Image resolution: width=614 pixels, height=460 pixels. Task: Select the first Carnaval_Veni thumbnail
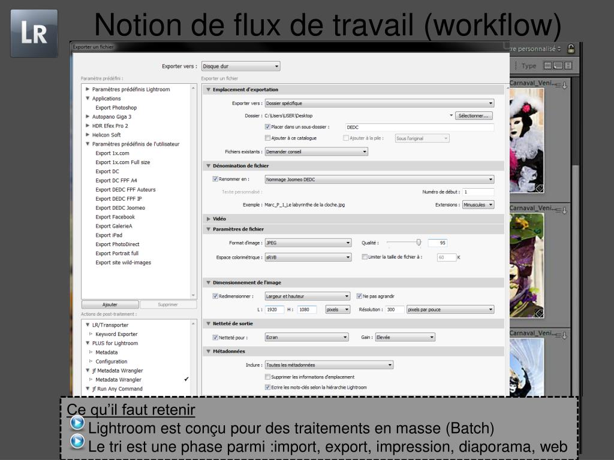pyautogui.click(x=526, y=141)
